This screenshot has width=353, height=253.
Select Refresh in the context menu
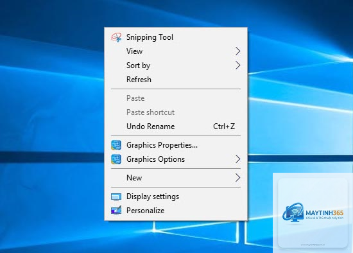(176, 79)
